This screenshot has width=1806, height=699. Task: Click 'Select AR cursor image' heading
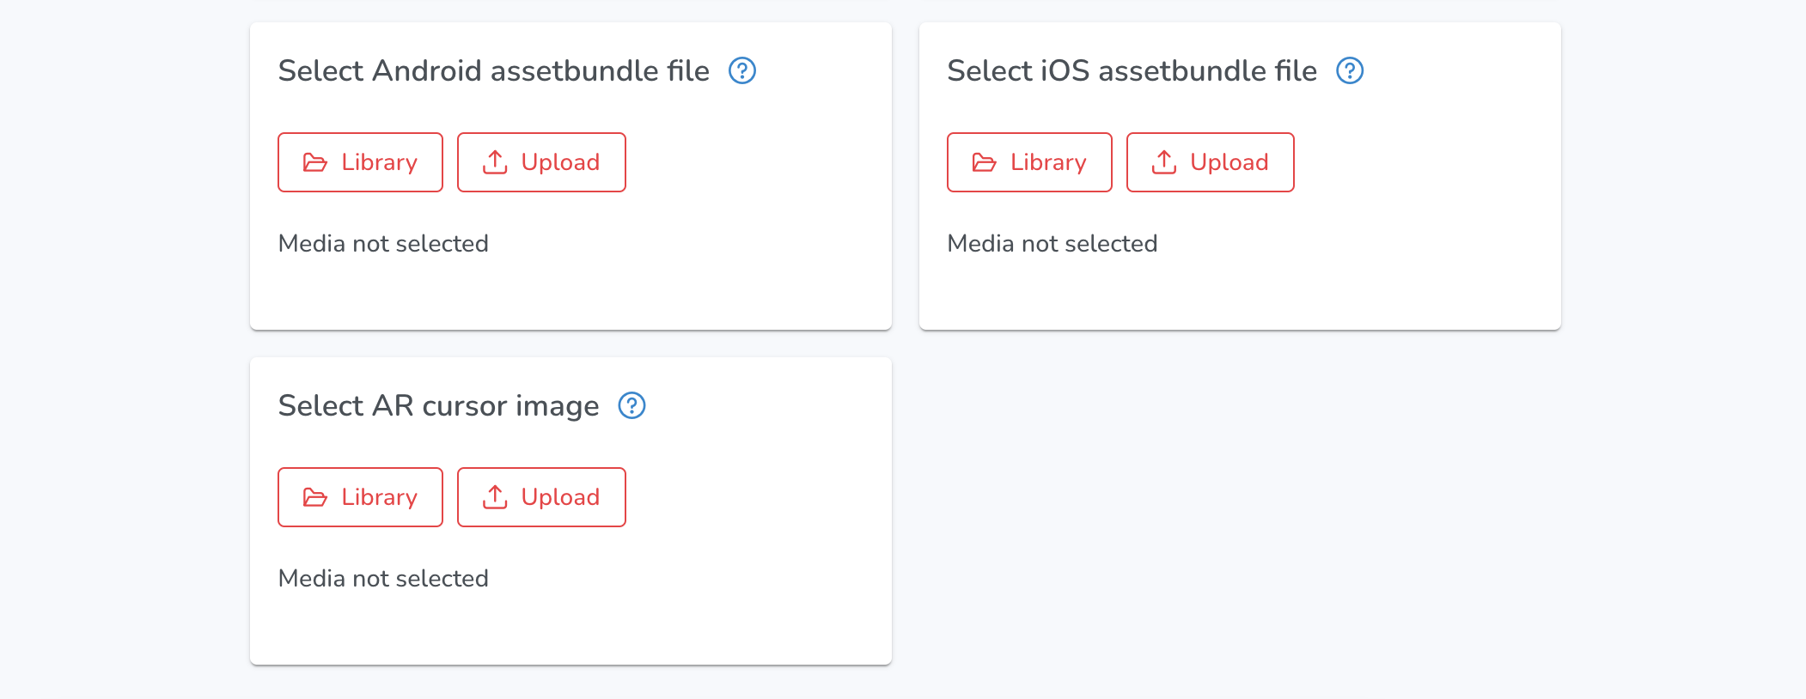pos(438,405)
